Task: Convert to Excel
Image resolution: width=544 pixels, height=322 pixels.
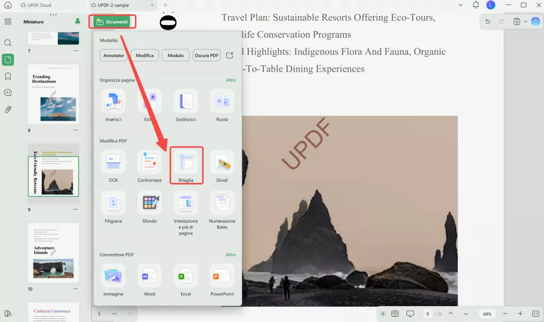Action: 185,281
